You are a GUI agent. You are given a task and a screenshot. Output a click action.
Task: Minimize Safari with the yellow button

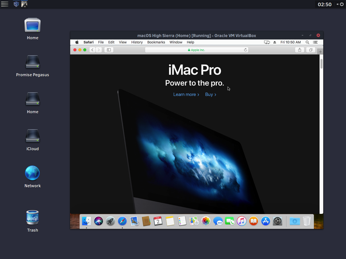[x=80, y=50]
